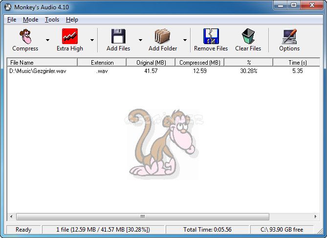Open the Help menu
Image resolution: width=327 pixels, height=238 pixels.
(72, 20)
